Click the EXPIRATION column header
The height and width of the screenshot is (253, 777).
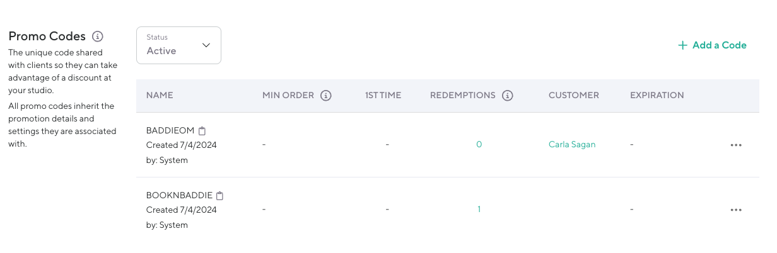657,96
